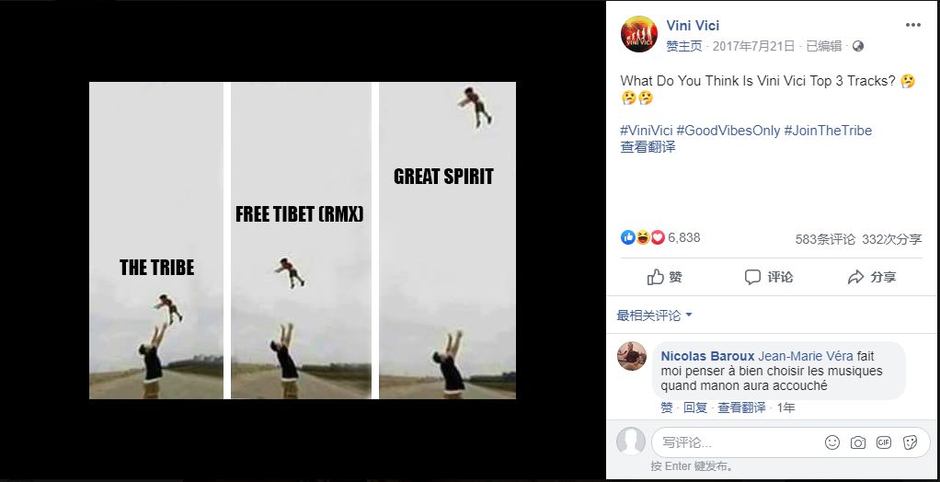Like the post with 赞 thumbs-up button
This screenshot has width=940, height=482.
(665, 277)
